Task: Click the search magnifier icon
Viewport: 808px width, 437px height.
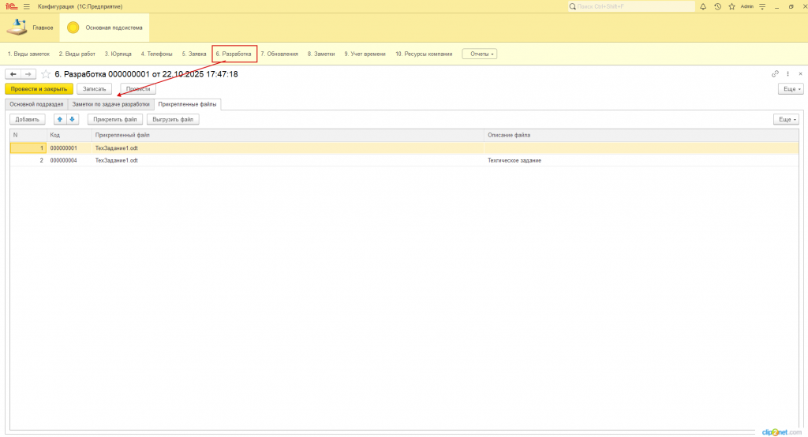Action: (x=573, y=6)
